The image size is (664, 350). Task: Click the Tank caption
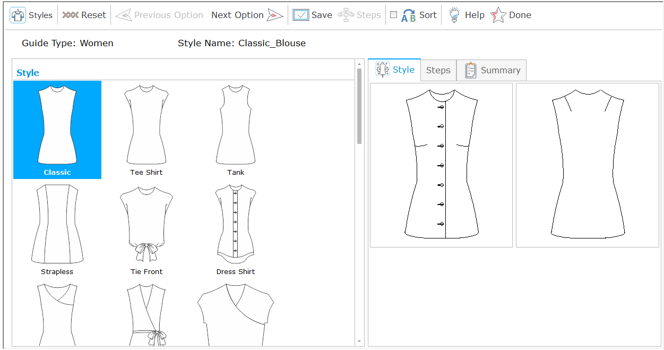(x=236, y=172)
